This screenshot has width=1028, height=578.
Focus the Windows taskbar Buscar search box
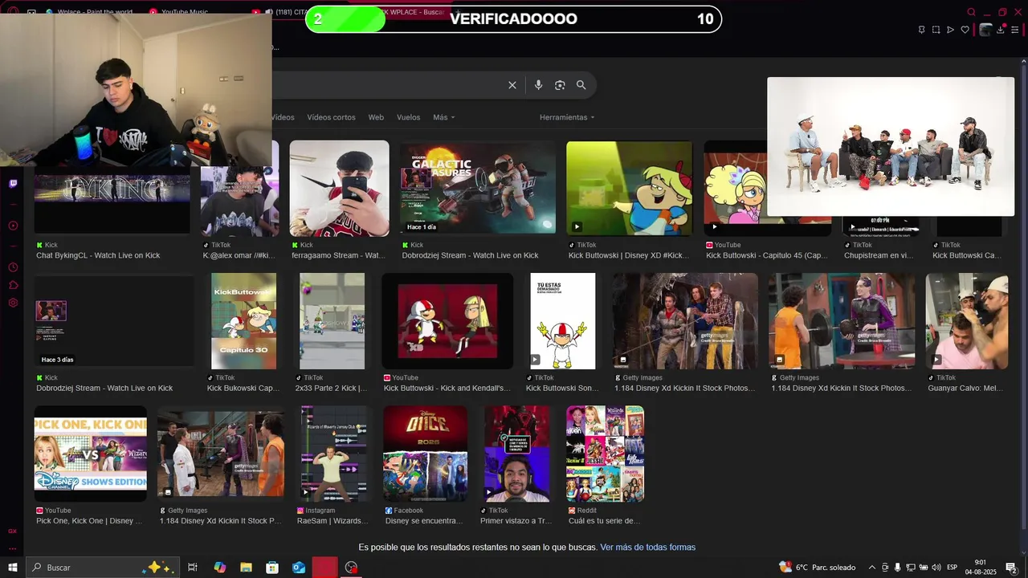103,568
